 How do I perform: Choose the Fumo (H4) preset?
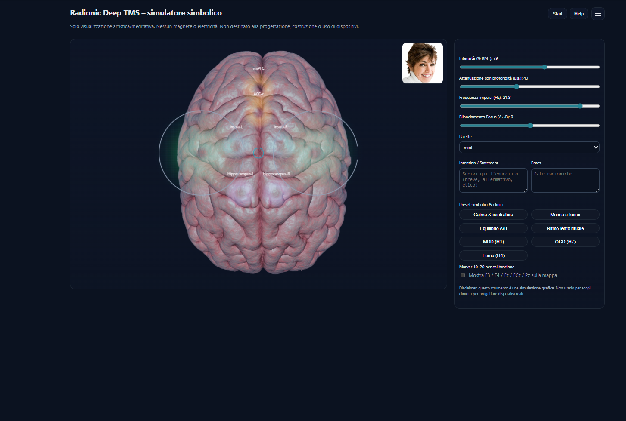coord(493,255)
